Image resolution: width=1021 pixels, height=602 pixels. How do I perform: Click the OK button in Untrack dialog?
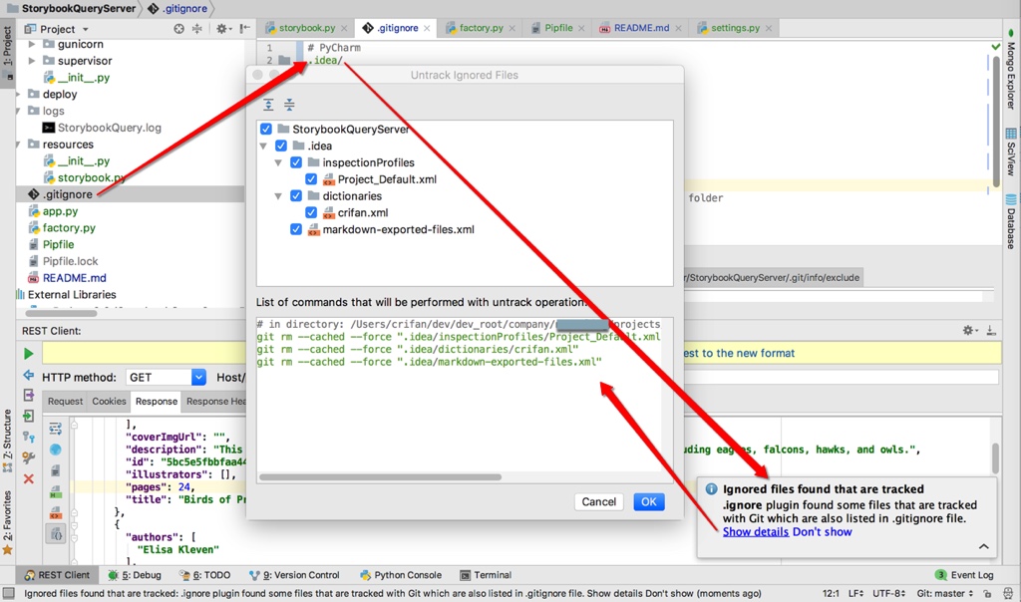pos(648,501)
